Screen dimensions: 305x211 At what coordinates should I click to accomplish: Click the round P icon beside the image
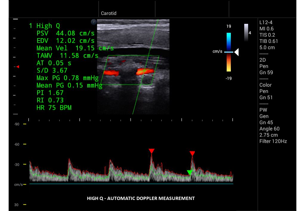94,22
